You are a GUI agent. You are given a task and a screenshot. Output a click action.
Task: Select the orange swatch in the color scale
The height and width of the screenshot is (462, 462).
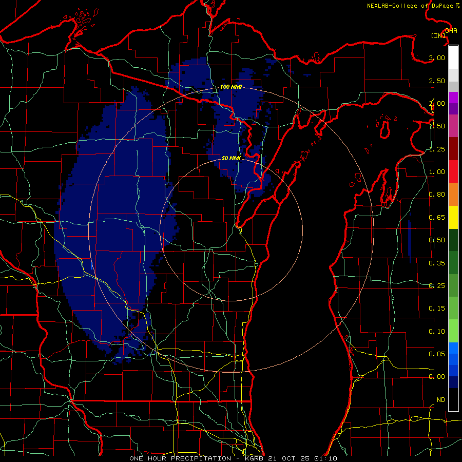pyautogui.click(x=453, y=195)
